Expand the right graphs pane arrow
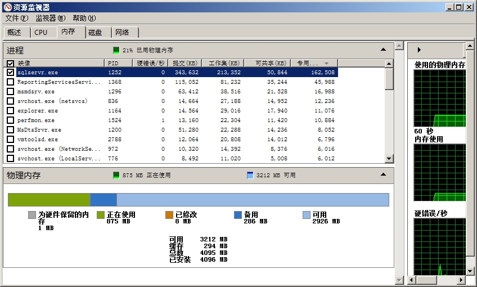477x287 pixels. pyautogui.click(x=419, y=50)
